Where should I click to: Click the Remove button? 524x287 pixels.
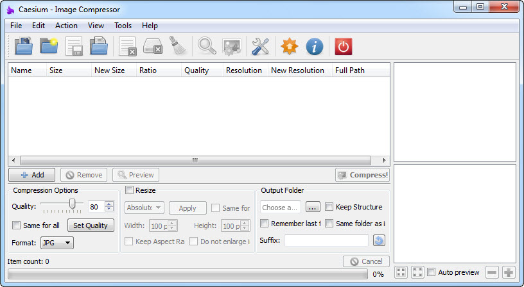[x=84, y=175]
